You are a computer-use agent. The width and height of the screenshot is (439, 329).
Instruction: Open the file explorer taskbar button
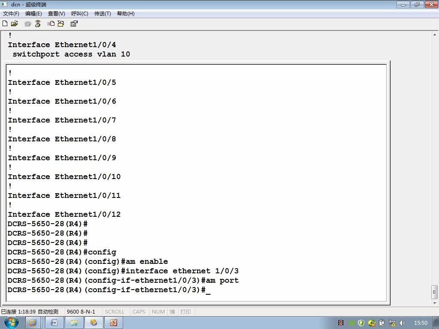74,323
